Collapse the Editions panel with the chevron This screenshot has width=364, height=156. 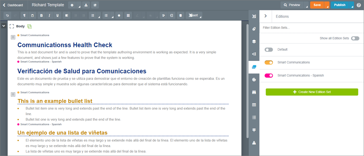[266, 16]
